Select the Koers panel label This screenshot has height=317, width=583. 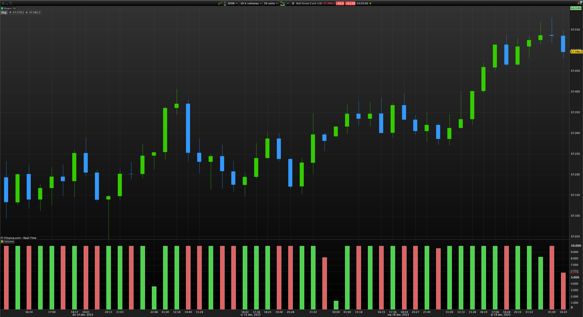click(8, 8)
